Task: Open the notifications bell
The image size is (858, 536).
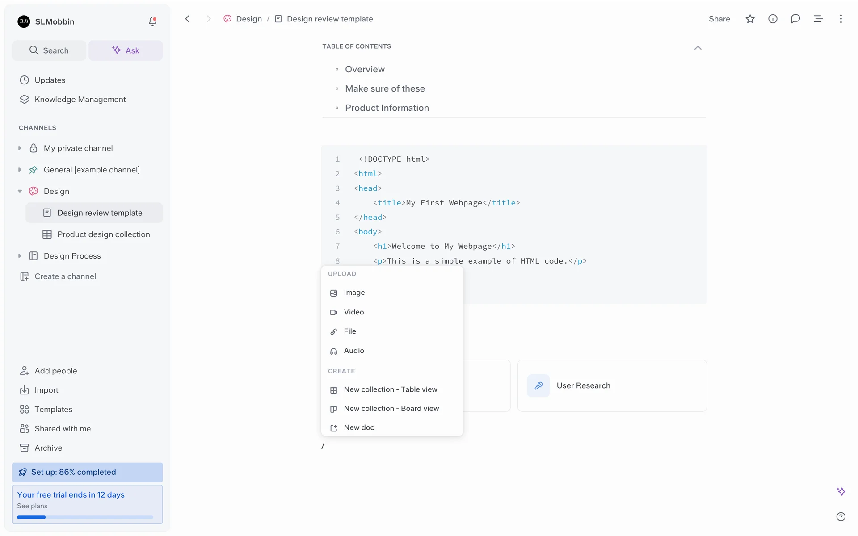Action: 152,21
